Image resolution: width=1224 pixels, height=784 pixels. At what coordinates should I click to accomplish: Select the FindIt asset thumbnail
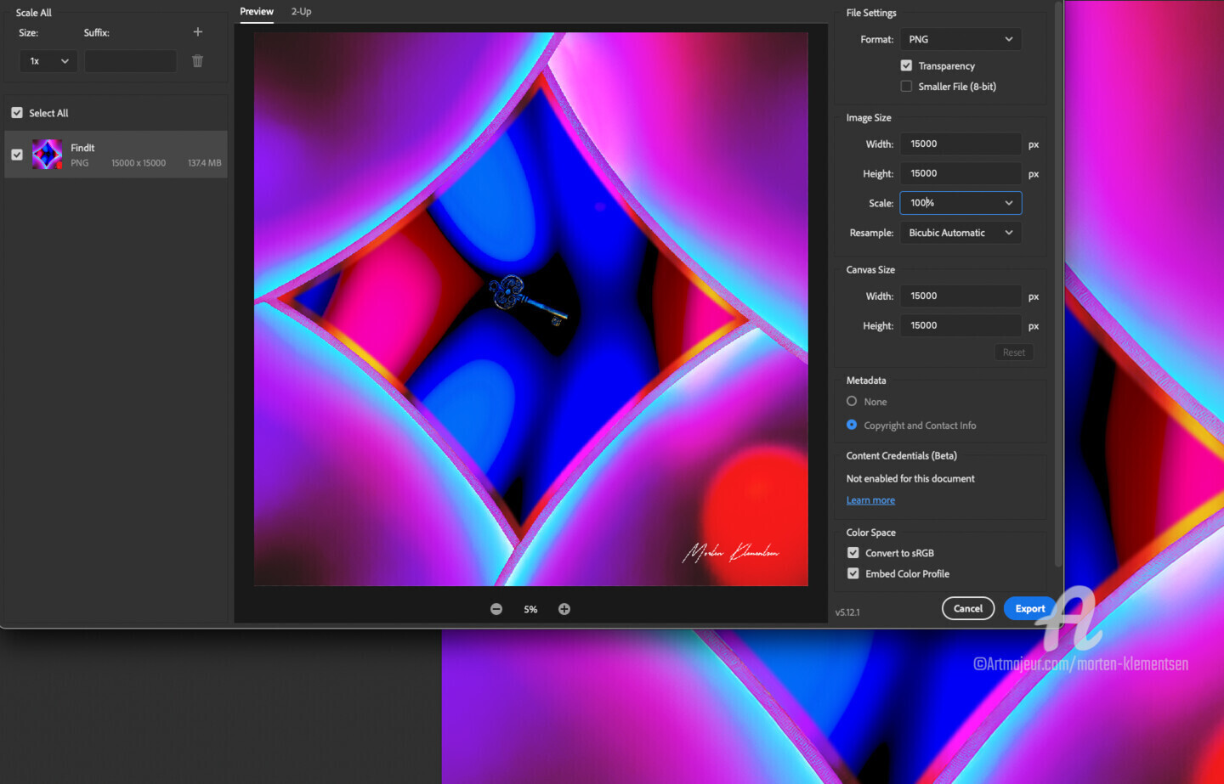point(48,155)
